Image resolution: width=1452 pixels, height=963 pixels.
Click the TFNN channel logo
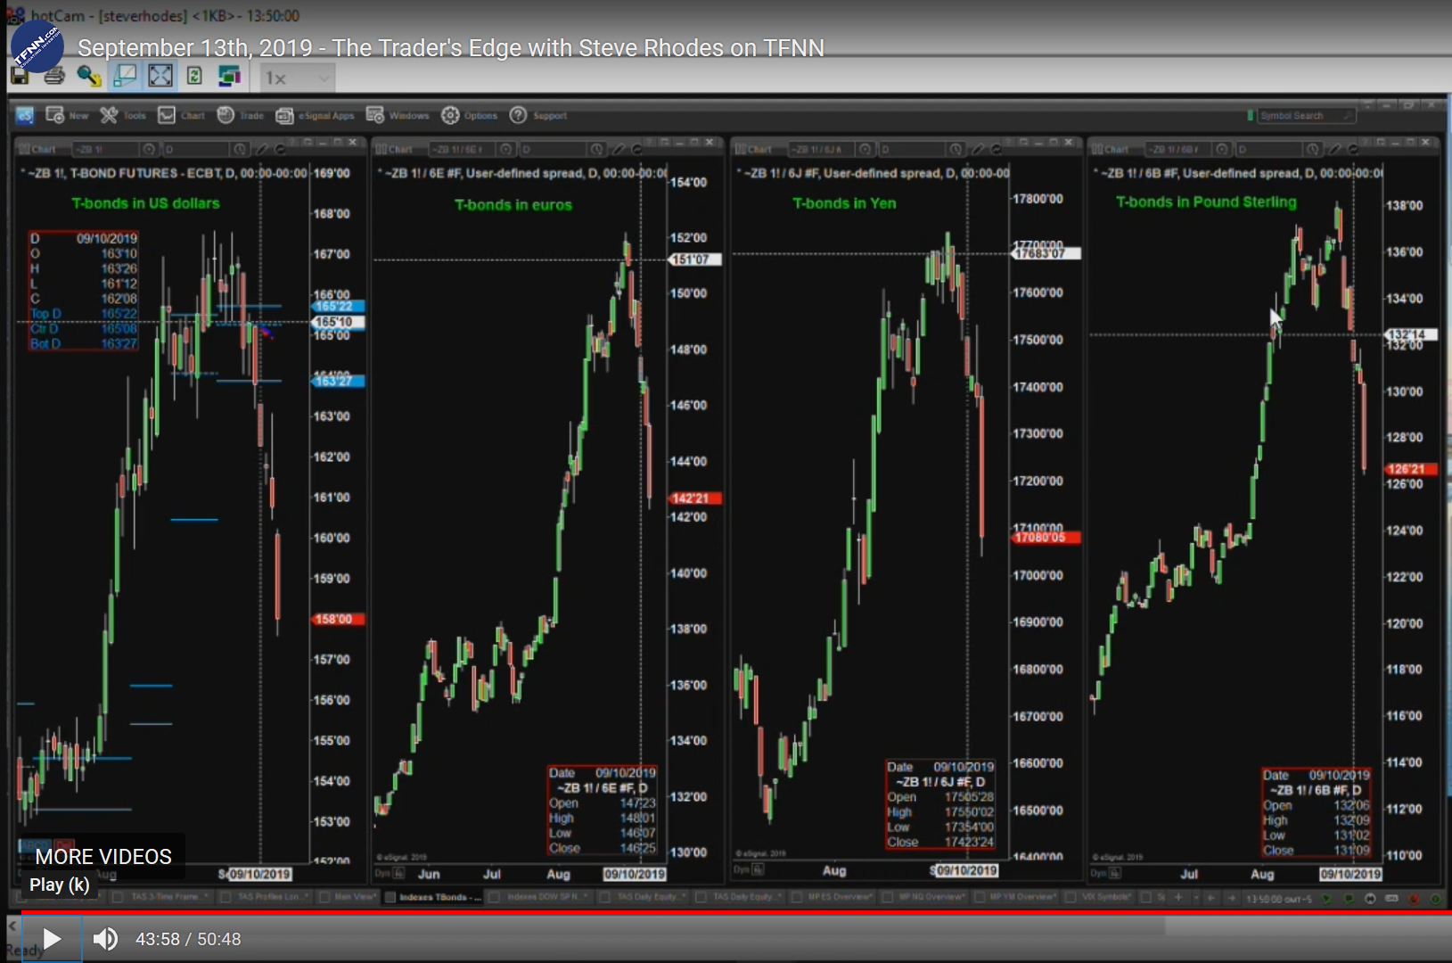point(37,47)
